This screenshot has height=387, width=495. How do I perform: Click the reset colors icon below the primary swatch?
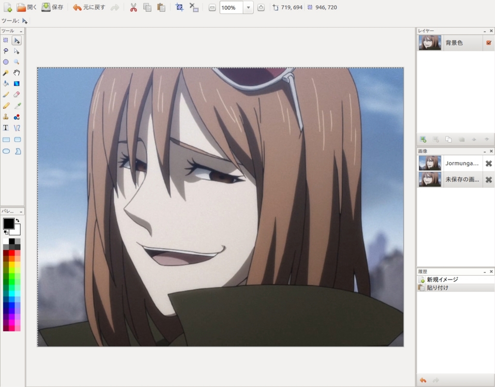6,232
